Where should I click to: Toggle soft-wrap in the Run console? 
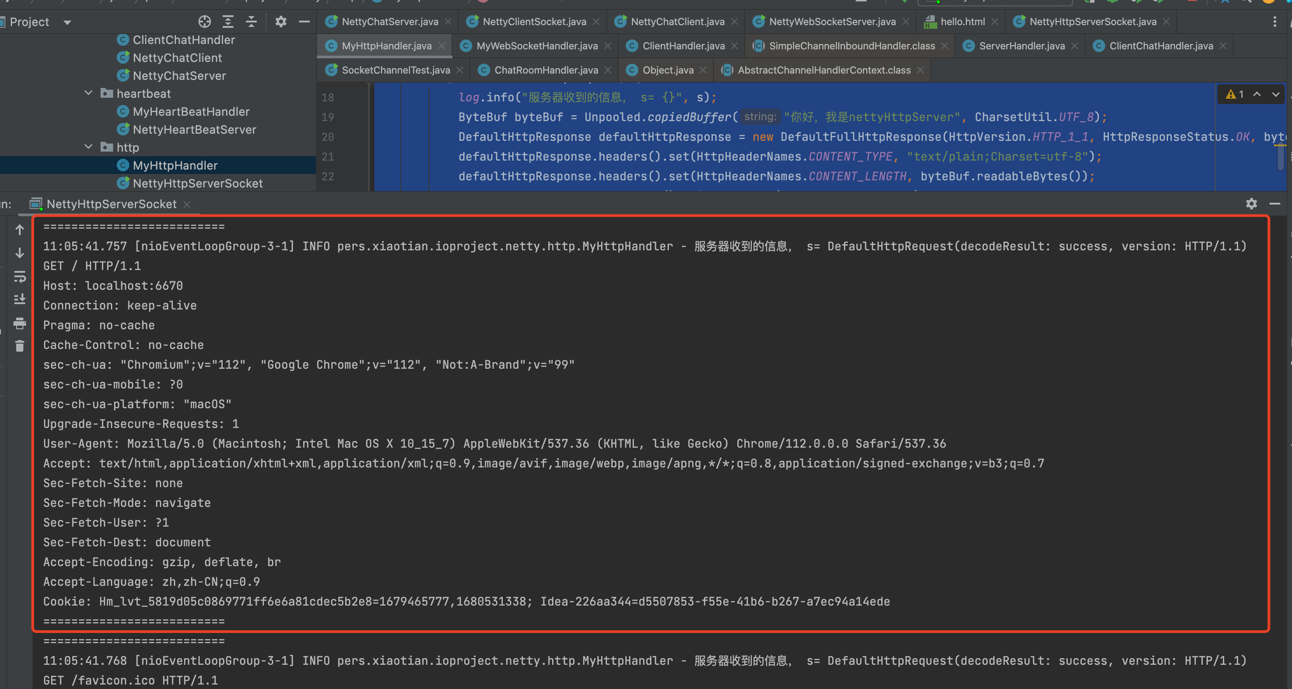20,276
